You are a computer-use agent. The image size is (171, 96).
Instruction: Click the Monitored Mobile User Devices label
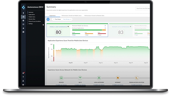80,26
